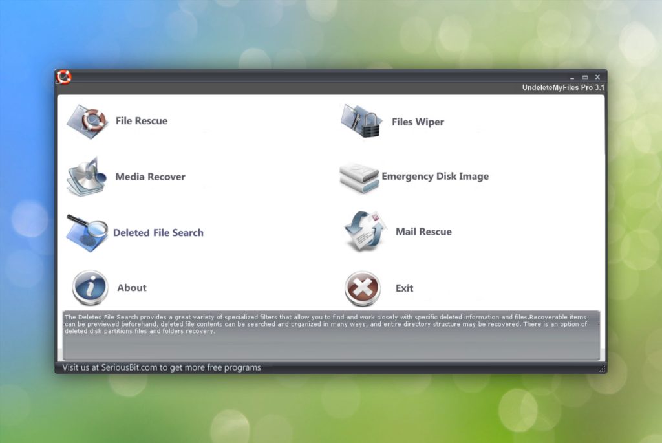Select the Media Recover text label
This screenshot has height=443, width=662.
tap(150, 177)
